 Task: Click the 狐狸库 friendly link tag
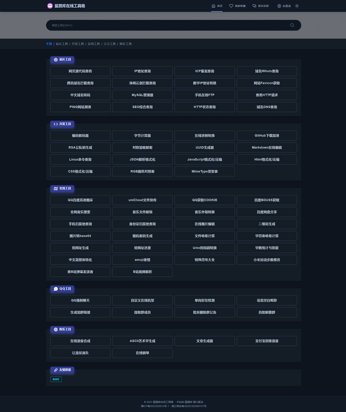tap(56, 380)
